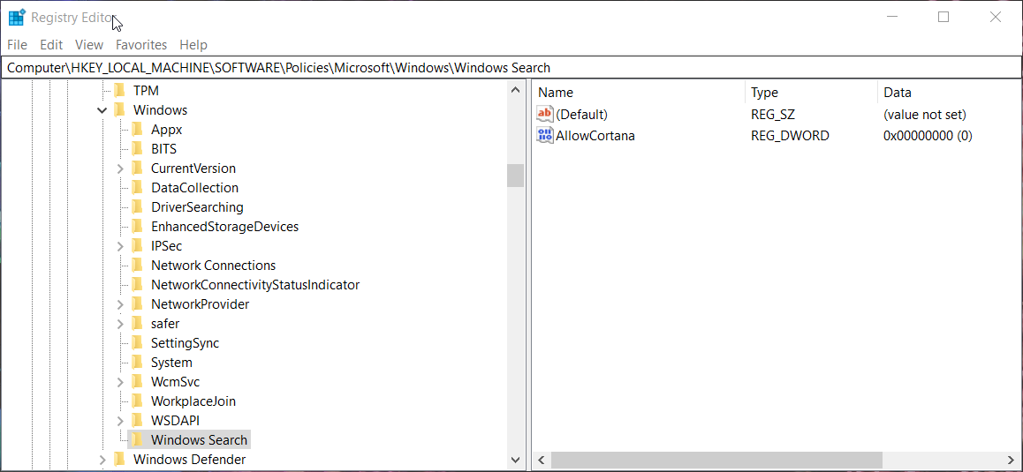The image size is (1023, 472).
Task: Collapse the Windows key in the tree
Action: coord(102,110)
